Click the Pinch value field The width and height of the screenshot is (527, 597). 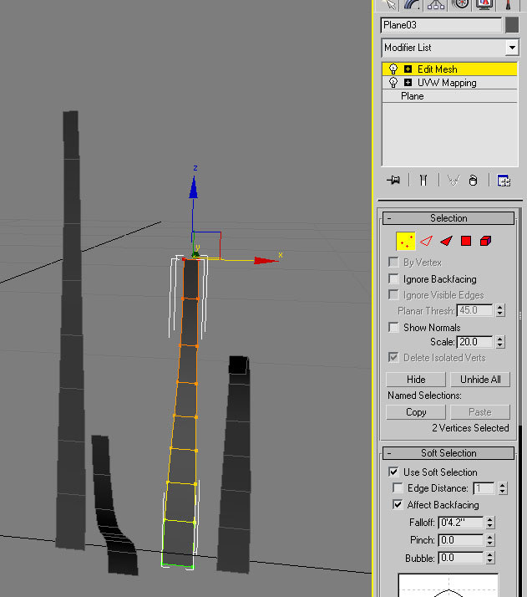[x=461, y=540]
